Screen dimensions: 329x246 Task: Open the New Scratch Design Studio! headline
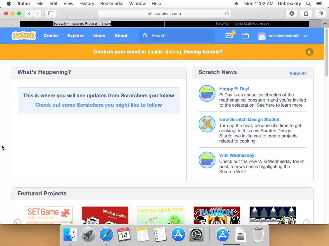249,119
